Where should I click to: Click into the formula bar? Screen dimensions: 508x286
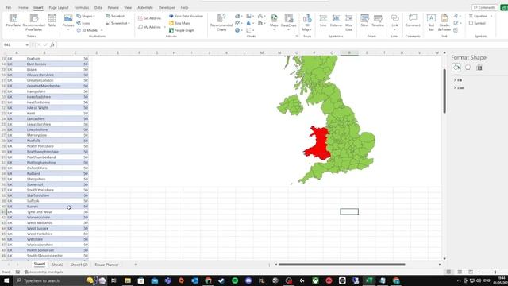282,44
